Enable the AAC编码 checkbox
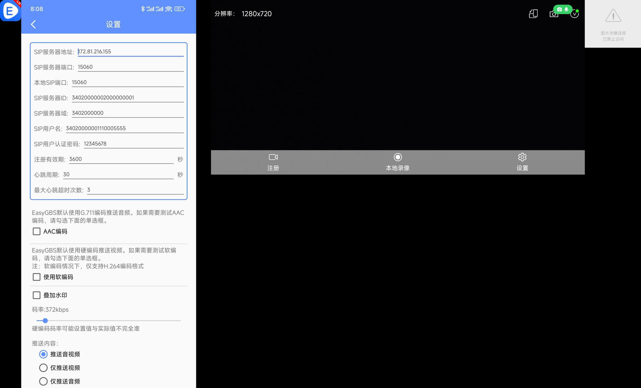The image size is (641, 388). [37, 232]
